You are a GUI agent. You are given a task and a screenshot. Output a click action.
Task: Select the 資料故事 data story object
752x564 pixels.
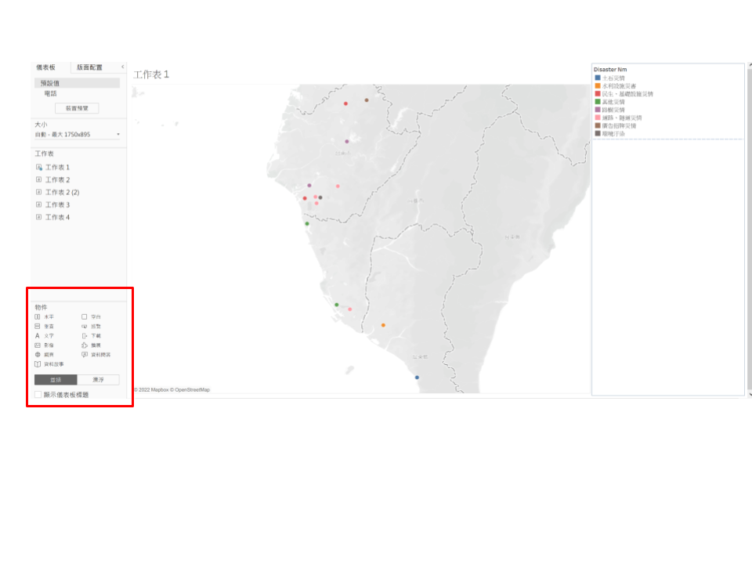(49, 364)
